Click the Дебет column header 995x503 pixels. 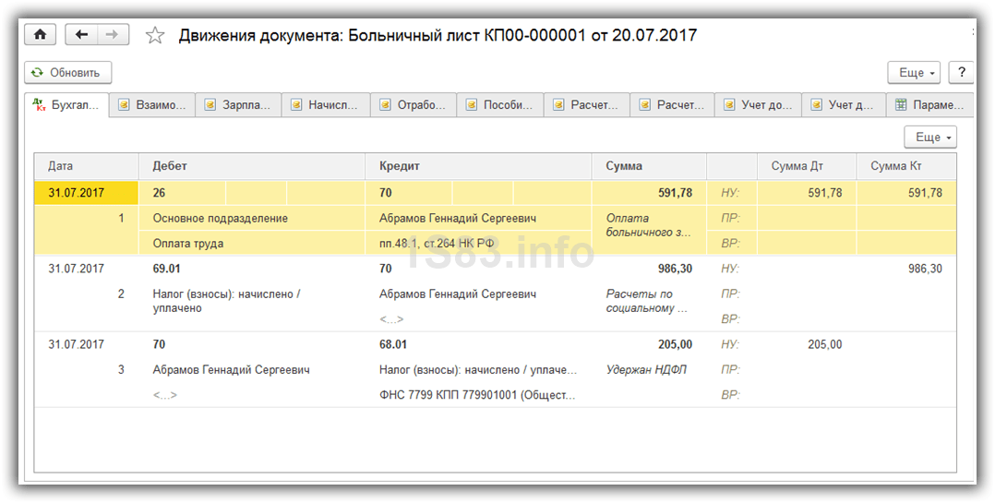tap(252, 166)
